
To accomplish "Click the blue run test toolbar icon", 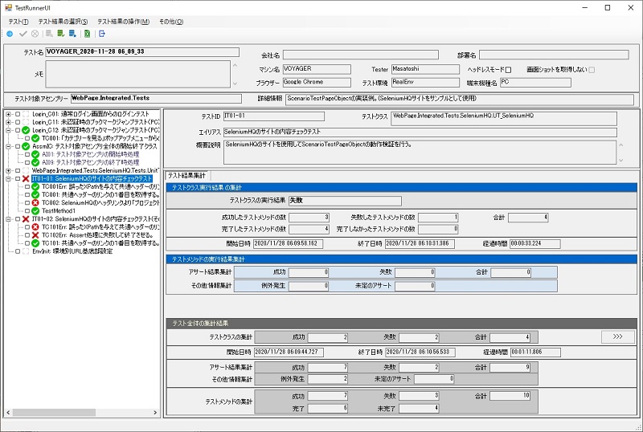I will pos(10,34).
